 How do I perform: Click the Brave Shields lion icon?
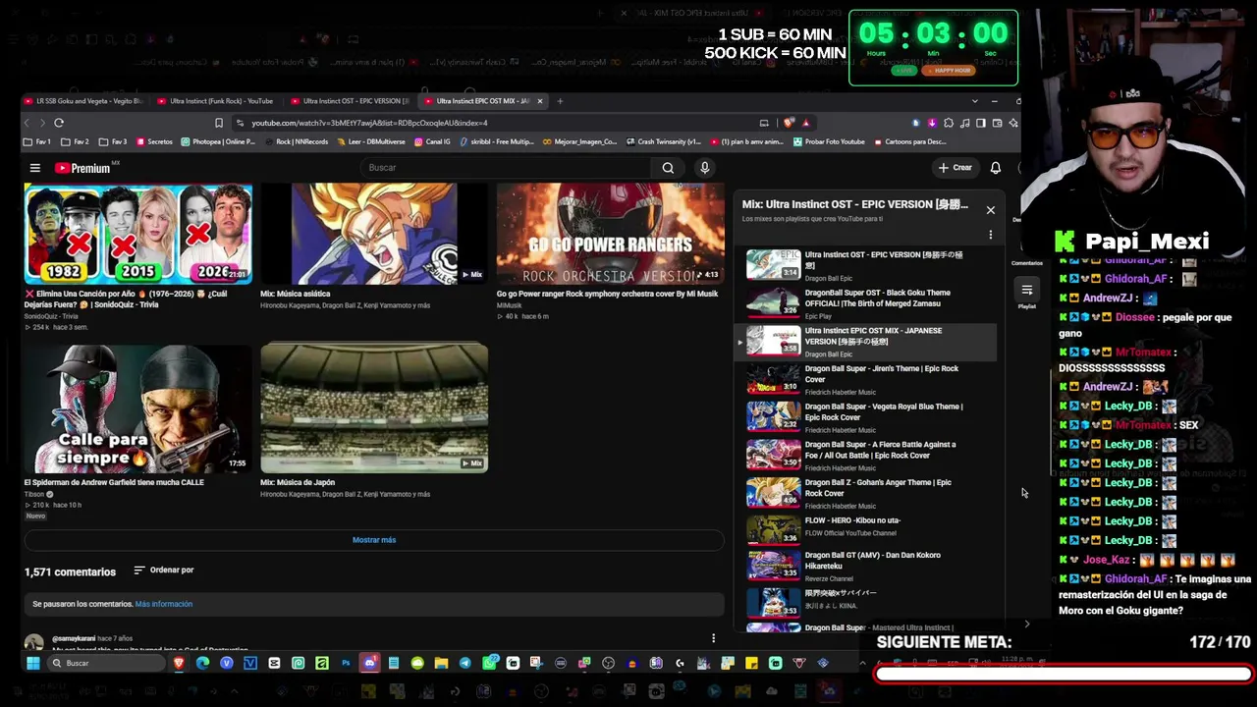pyautogui.click(x=789, y=123)
